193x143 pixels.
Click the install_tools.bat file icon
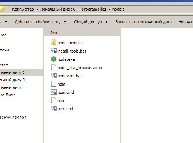[x=54, y=51]
